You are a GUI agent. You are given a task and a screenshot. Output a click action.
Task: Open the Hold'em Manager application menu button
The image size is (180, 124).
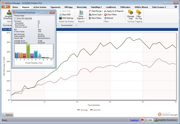pyautogui.click(x=6, y=7)
